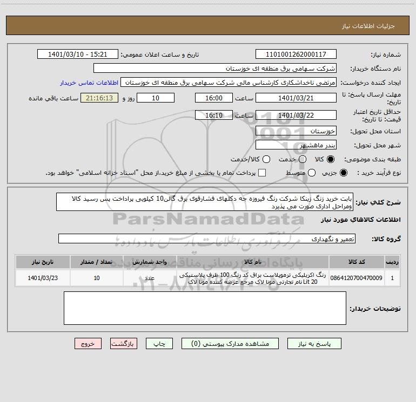This screenshot has width=416, height=402.
Task: Click the پاسخ به نیاز button
Action: 314,344
